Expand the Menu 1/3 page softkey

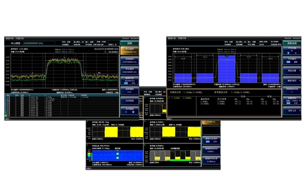pyautogui.click(x=292, y=110)
